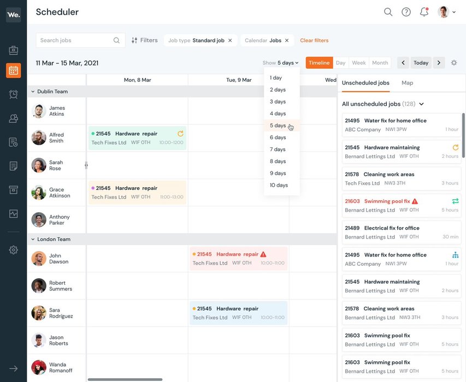Switch to the Map tab
Screen dimensions: 466x382
click(x=407, y=83)
